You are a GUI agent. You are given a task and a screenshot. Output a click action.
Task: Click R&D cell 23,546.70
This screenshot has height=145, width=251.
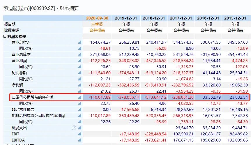tap(185, 128)
